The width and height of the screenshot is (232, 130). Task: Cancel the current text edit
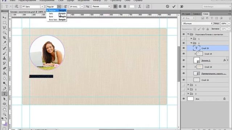[167, 6]
